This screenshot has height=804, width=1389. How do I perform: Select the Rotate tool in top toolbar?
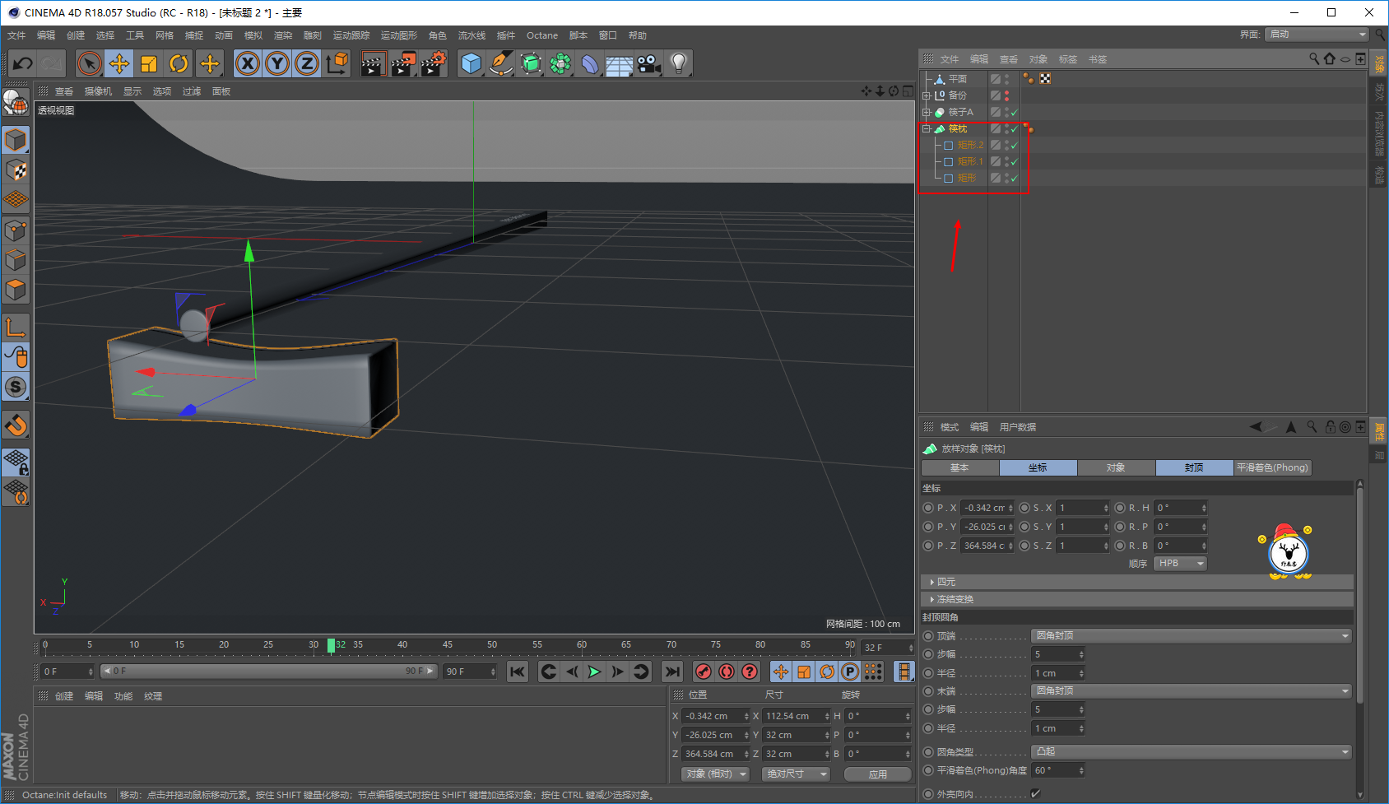coord(179,63)
